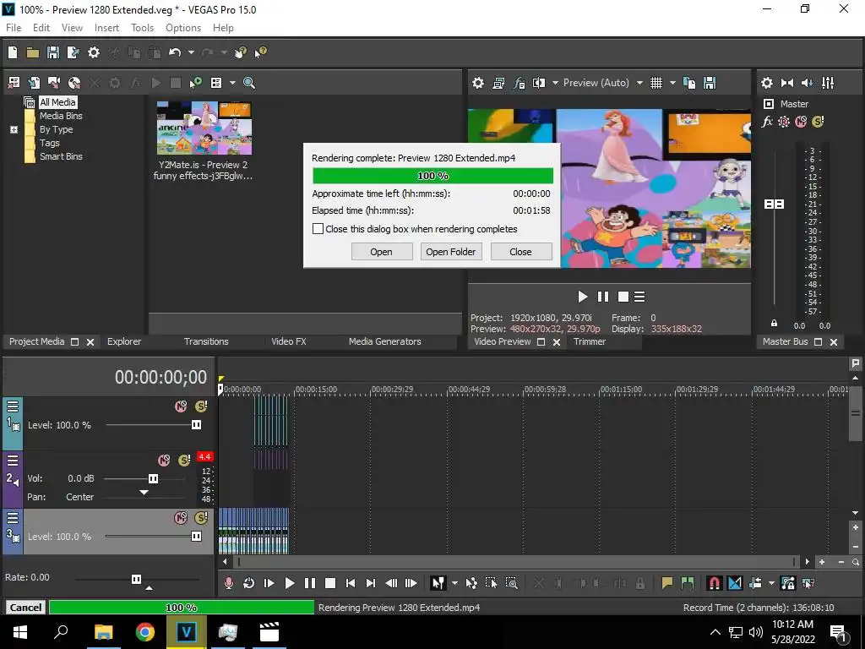Save project with the floppy disk icon
Screen dimensions: 865x649
(x=53, y=52)
